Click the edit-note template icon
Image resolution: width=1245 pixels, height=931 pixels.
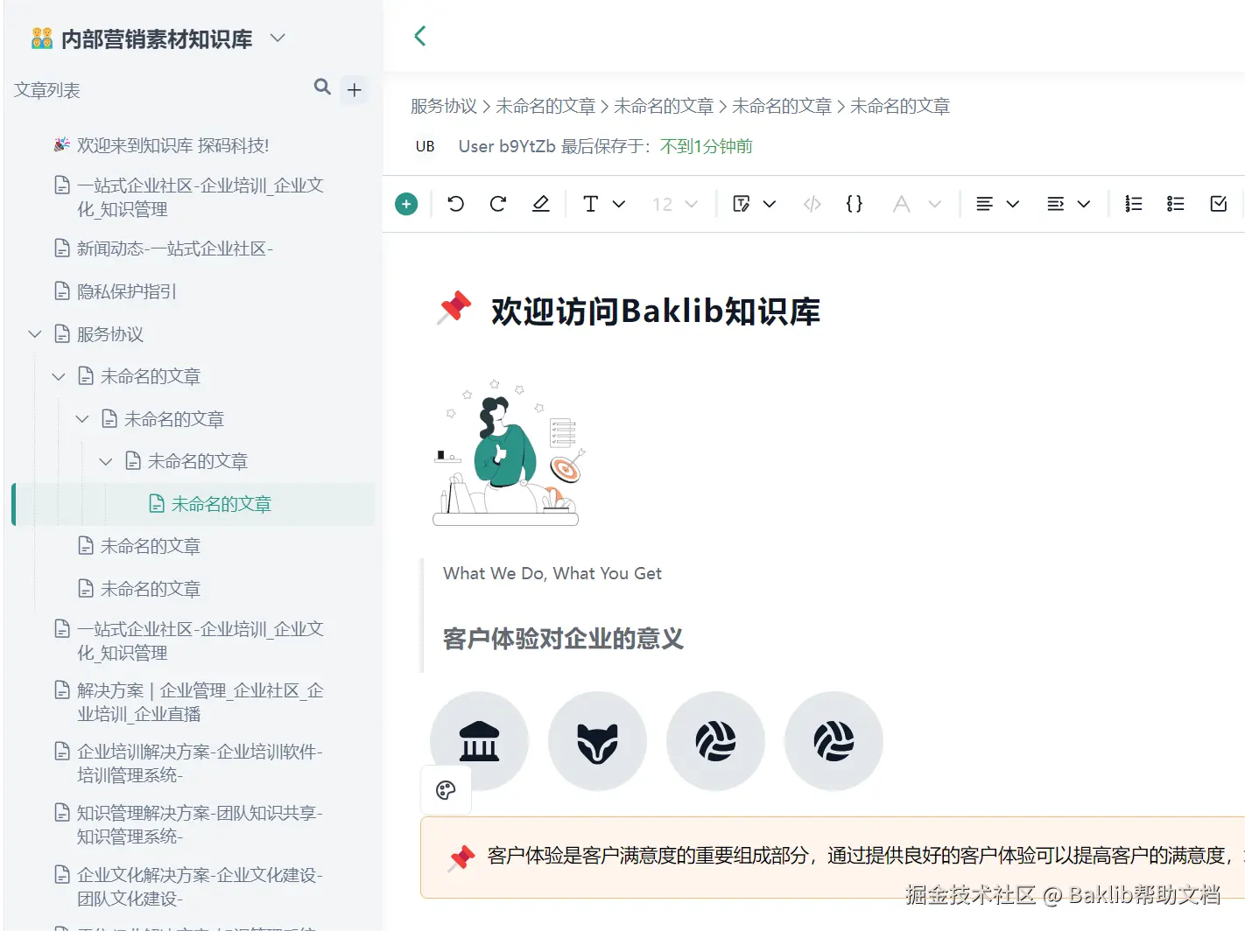[x=741, y=204]
